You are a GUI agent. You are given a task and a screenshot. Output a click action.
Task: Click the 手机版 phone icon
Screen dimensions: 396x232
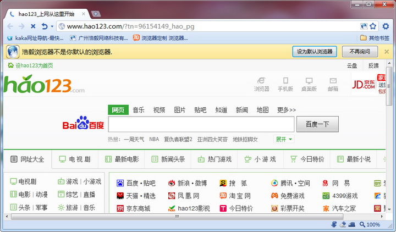click(x=285, y=84)
